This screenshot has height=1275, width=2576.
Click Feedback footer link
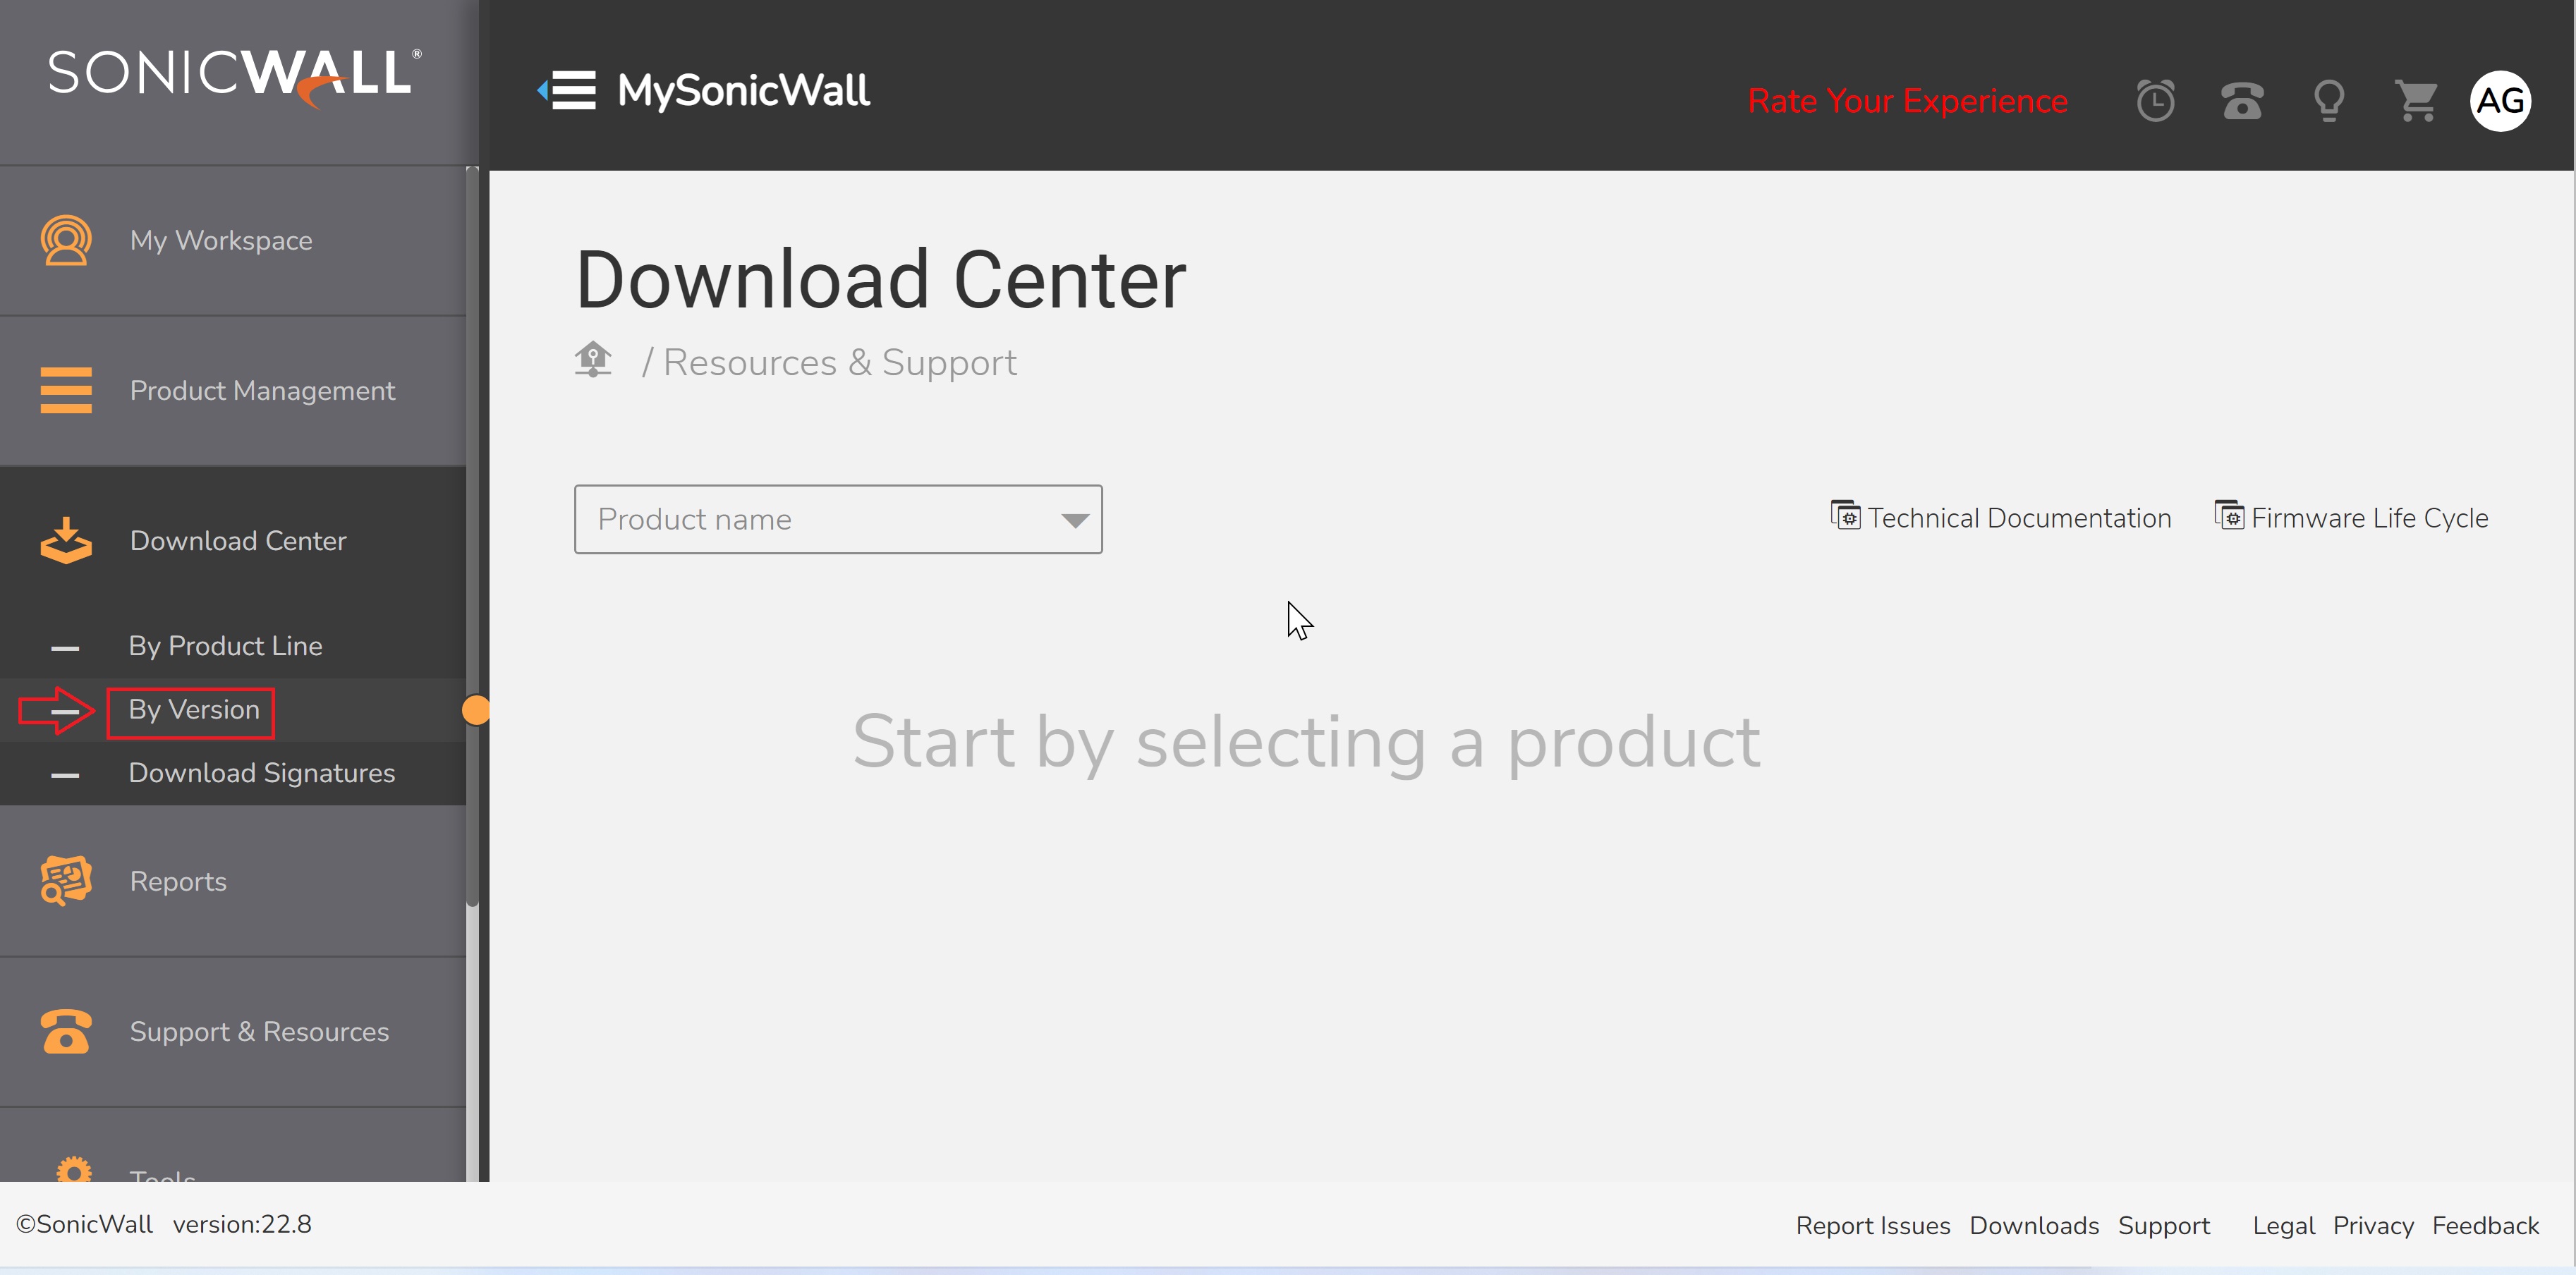[2485, 1225]
